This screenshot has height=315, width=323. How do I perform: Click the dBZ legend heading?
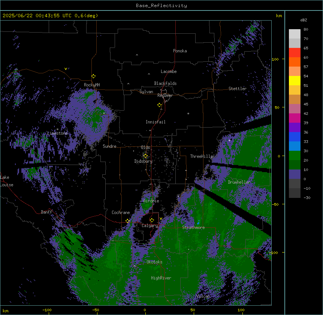coord(304,20)
